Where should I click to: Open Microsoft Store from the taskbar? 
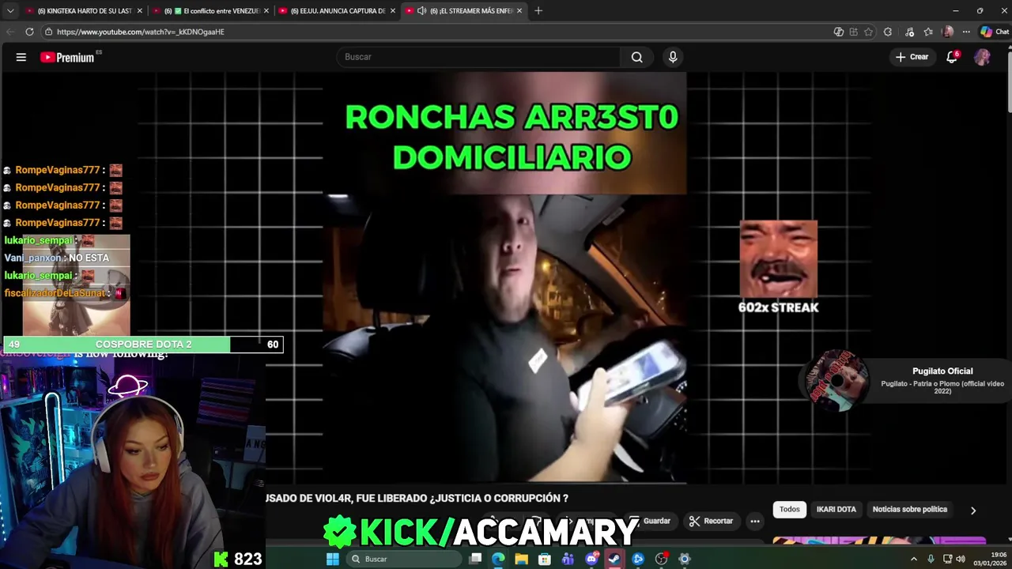point(545,559)
